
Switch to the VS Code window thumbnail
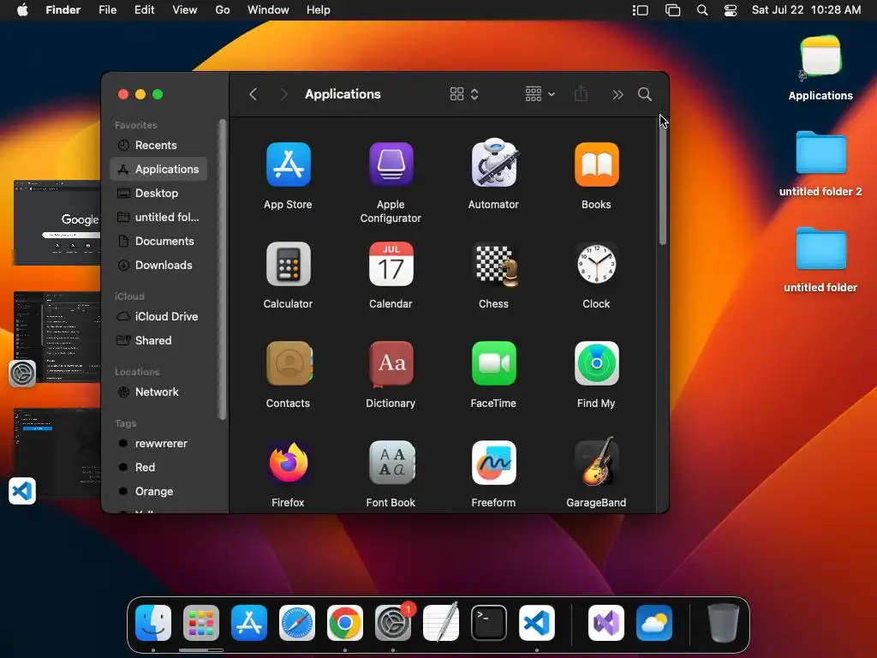[x=57, y=452]
